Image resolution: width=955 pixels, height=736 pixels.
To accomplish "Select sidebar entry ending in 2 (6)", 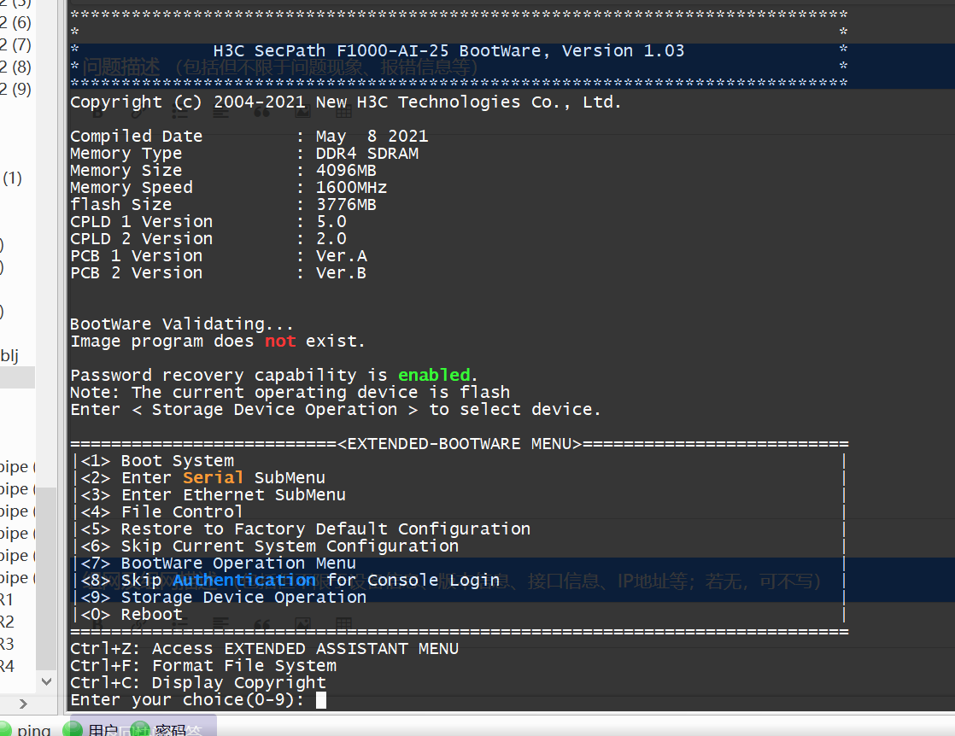I will click(16, 22).
